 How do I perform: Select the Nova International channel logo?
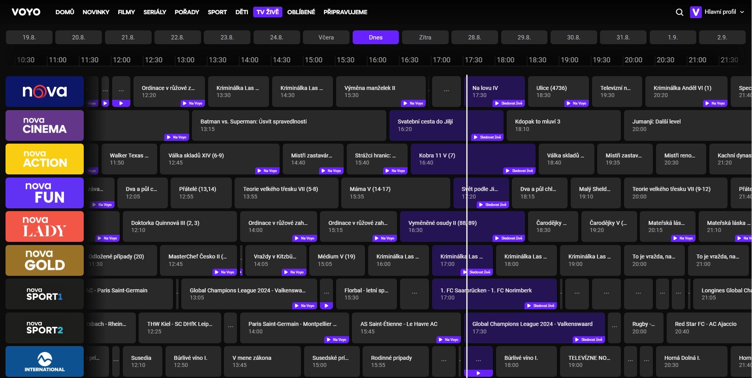45,361
